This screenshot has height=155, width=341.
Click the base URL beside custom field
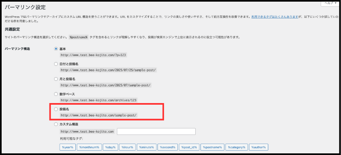(x=87, y=131)
